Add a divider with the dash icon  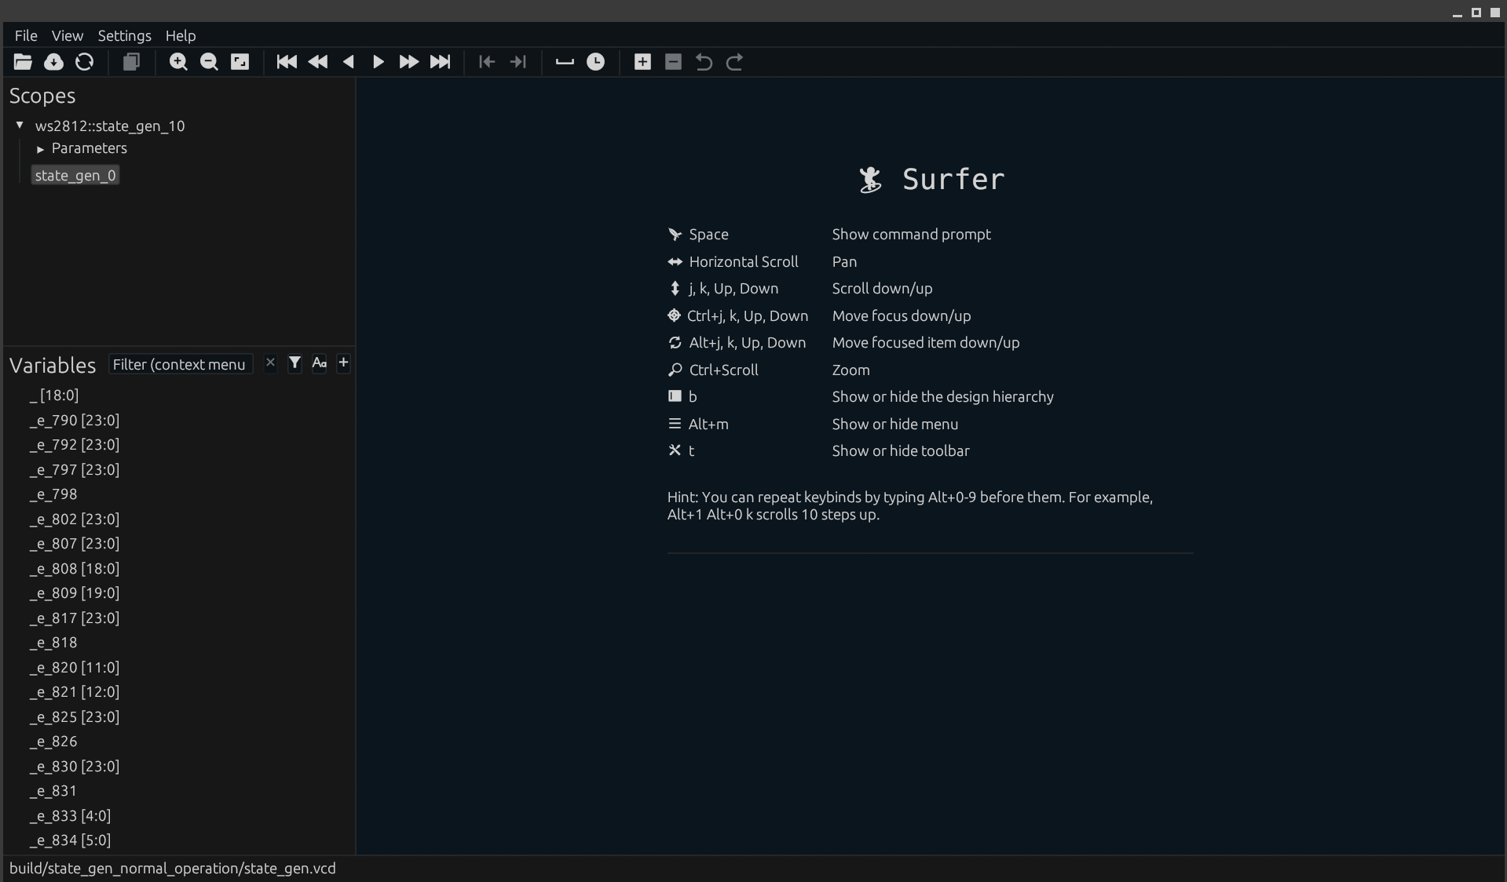[565, 62]
